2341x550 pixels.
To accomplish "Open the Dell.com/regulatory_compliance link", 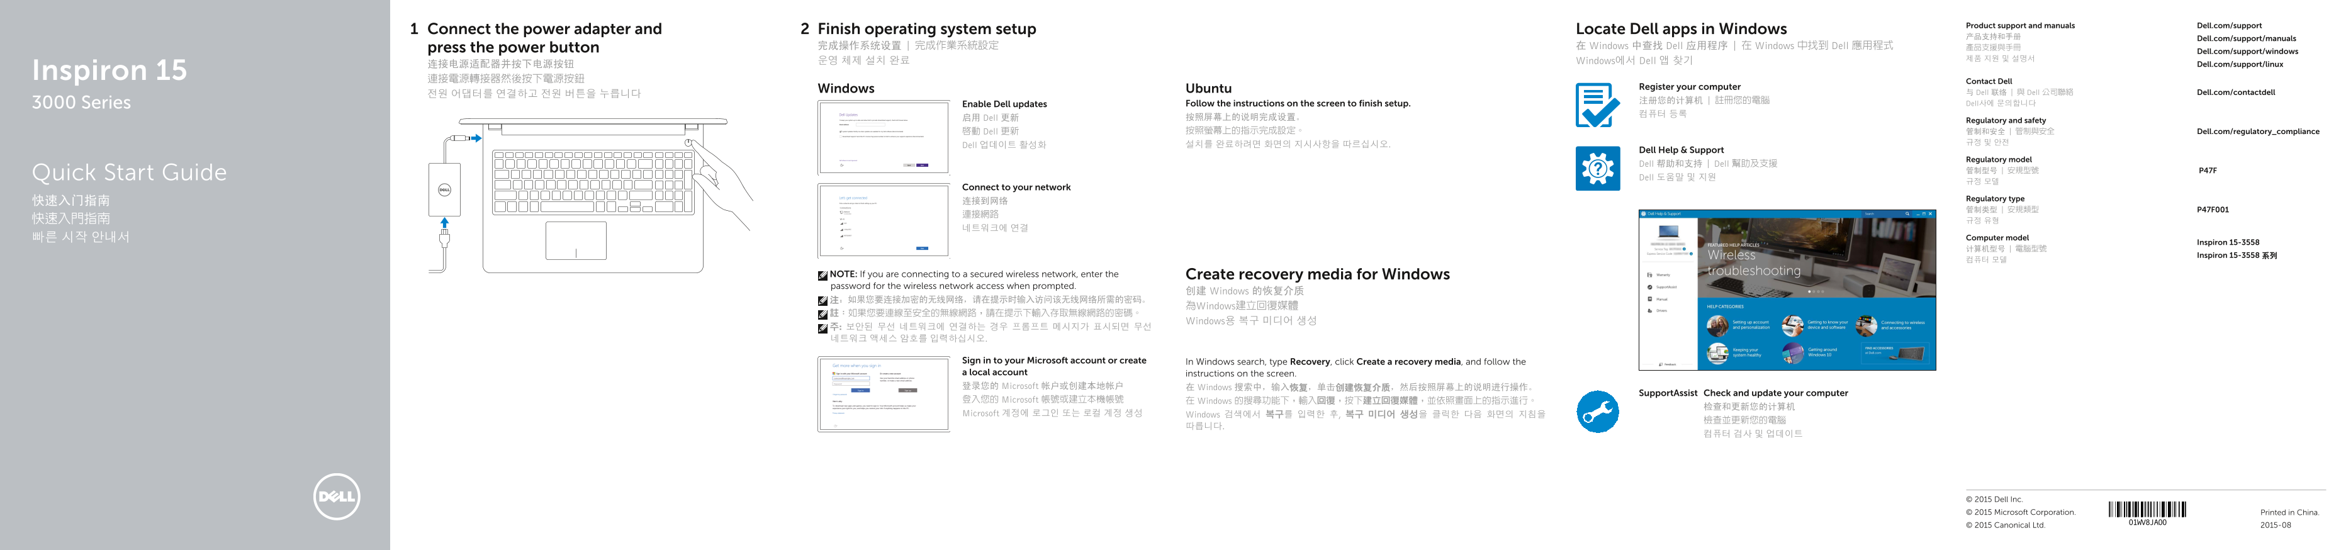I will point(2259,131).
